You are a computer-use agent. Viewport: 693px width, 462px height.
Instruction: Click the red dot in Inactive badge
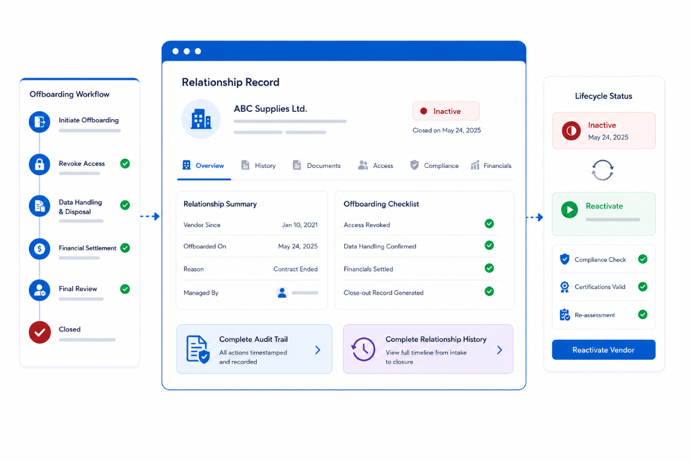coord(423,111)
